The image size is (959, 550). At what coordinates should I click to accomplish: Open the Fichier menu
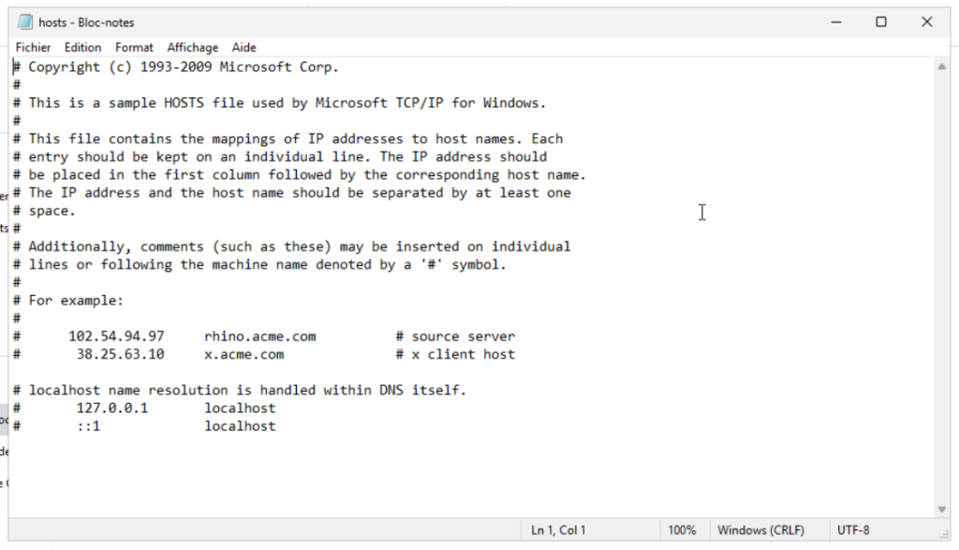point(33,48)
